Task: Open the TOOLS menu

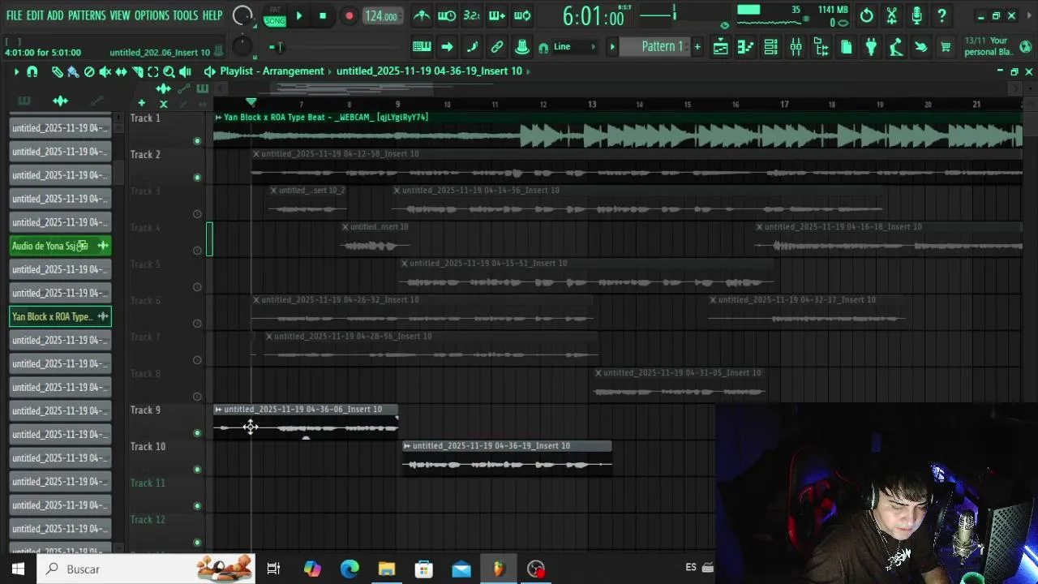Action: (x=185, y=15)
